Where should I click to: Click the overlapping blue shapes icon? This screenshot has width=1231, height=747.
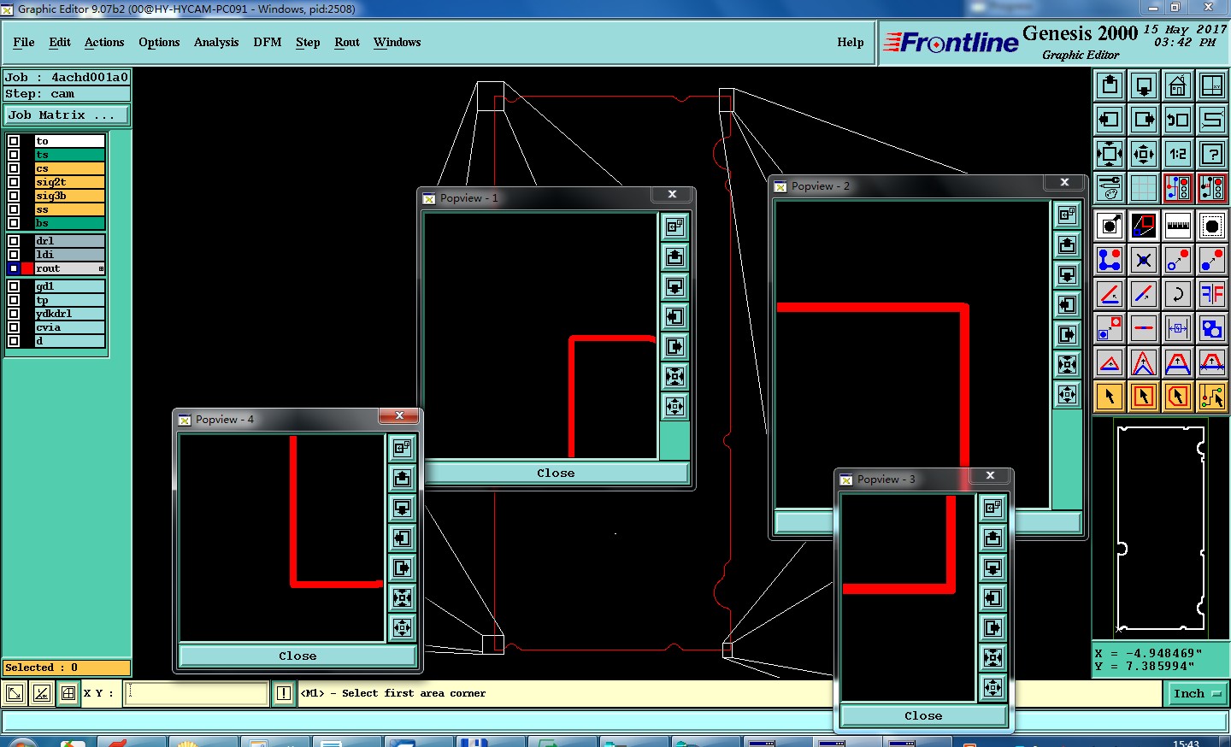[1212, 328]
